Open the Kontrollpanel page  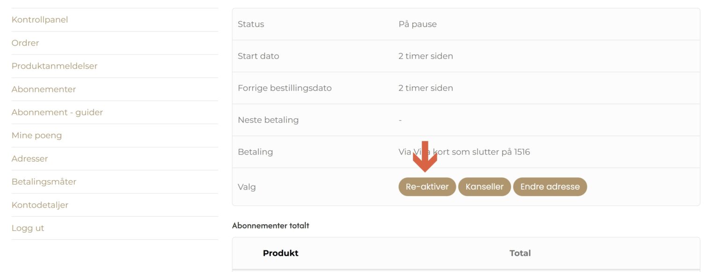40,20
